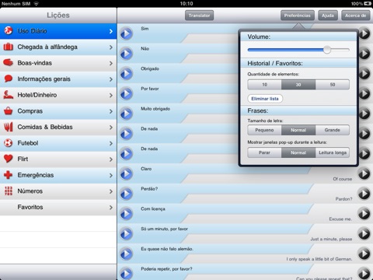Play the Portuguese phrase 'Não'
Screen dimensions: 373x280
[127, 54]
